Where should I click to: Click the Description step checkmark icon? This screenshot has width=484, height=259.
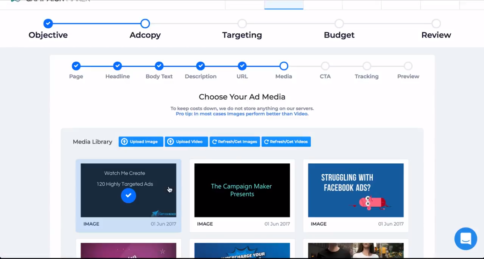click(x=201, y=66)
